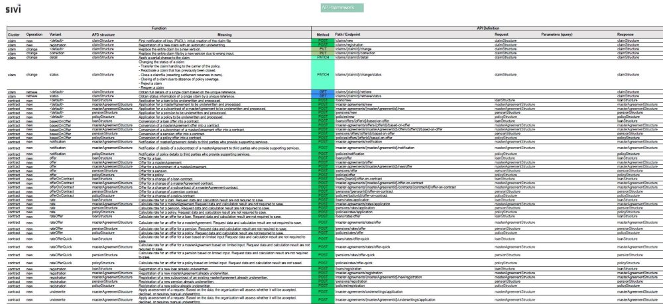663x304 pixels.
Task: Select the "/pensions/new" endpoint cell
Action: tap(414, 113)
